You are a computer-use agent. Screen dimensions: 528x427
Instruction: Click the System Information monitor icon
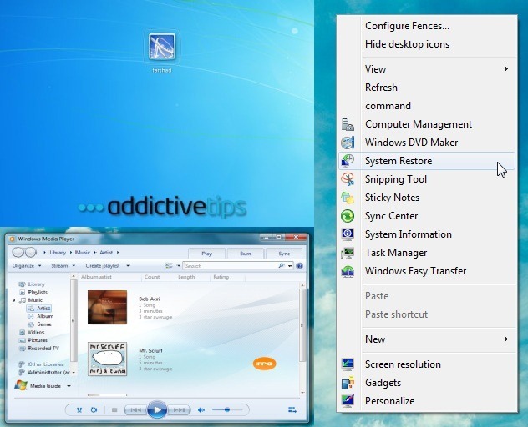click(348, 234)
